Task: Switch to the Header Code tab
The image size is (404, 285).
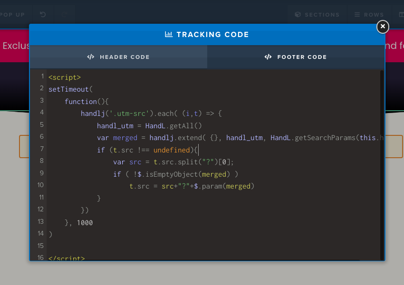Action: tap(118, 57)
